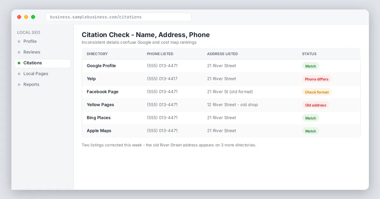Click the Check format status badge

click(317, 92)
